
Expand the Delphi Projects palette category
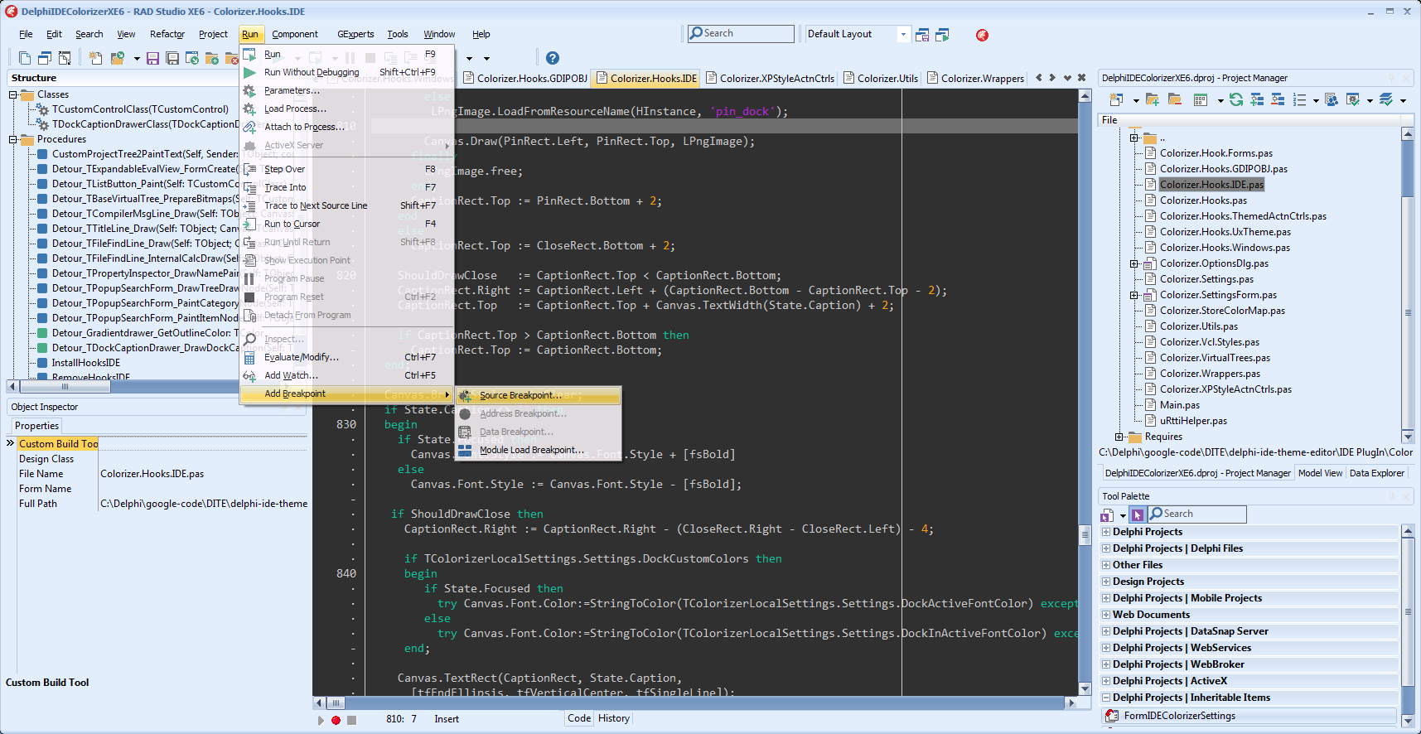(x=1106, y=532)
